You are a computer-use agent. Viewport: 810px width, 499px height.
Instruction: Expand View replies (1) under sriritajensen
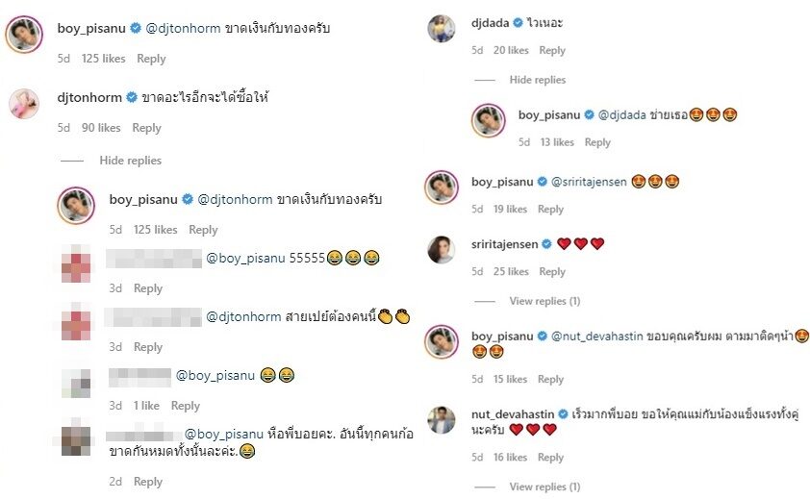(544, 301)
